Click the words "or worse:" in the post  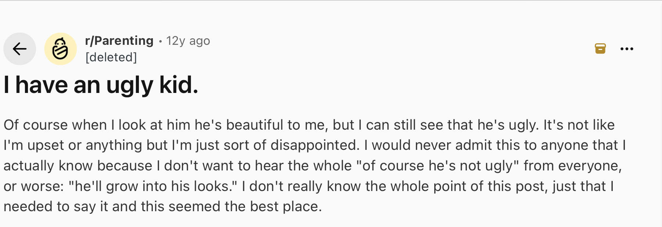[34, 187]
